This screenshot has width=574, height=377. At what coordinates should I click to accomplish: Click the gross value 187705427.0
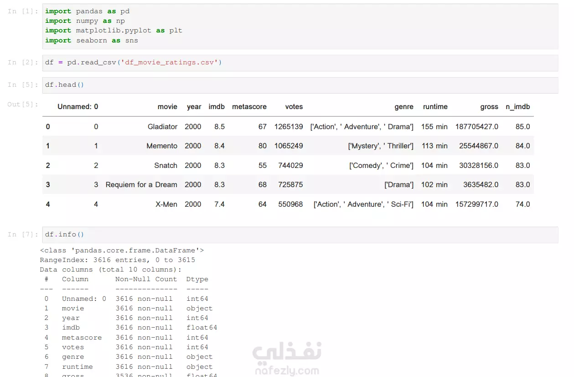[477, 126]
